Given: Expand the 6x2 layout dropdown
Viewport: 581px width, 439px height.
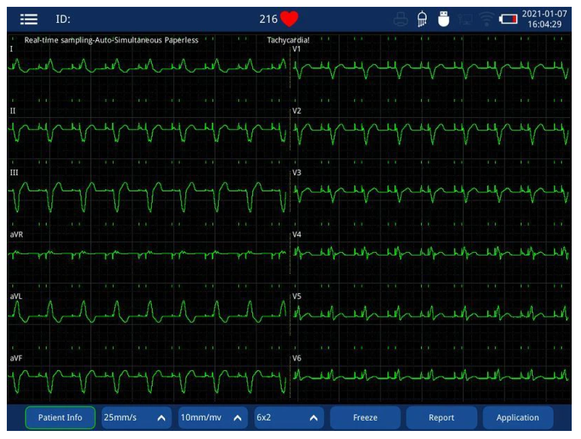Looking at the screenshot, I should pos(289,417).
